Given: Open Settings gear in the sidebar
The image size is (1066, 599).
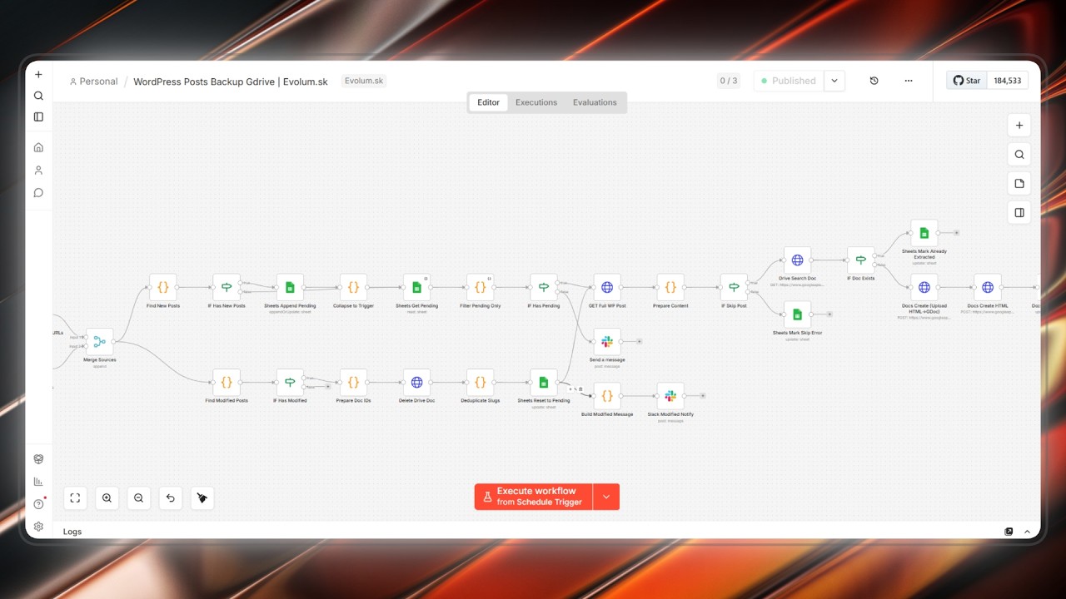Looking at the screenshot, I should click(38, 527).
